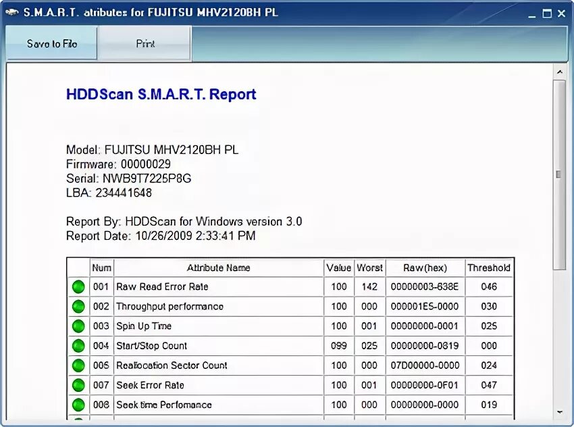
Task: Click threshold 030 for Throughput performance
Action: pos(489,307)
